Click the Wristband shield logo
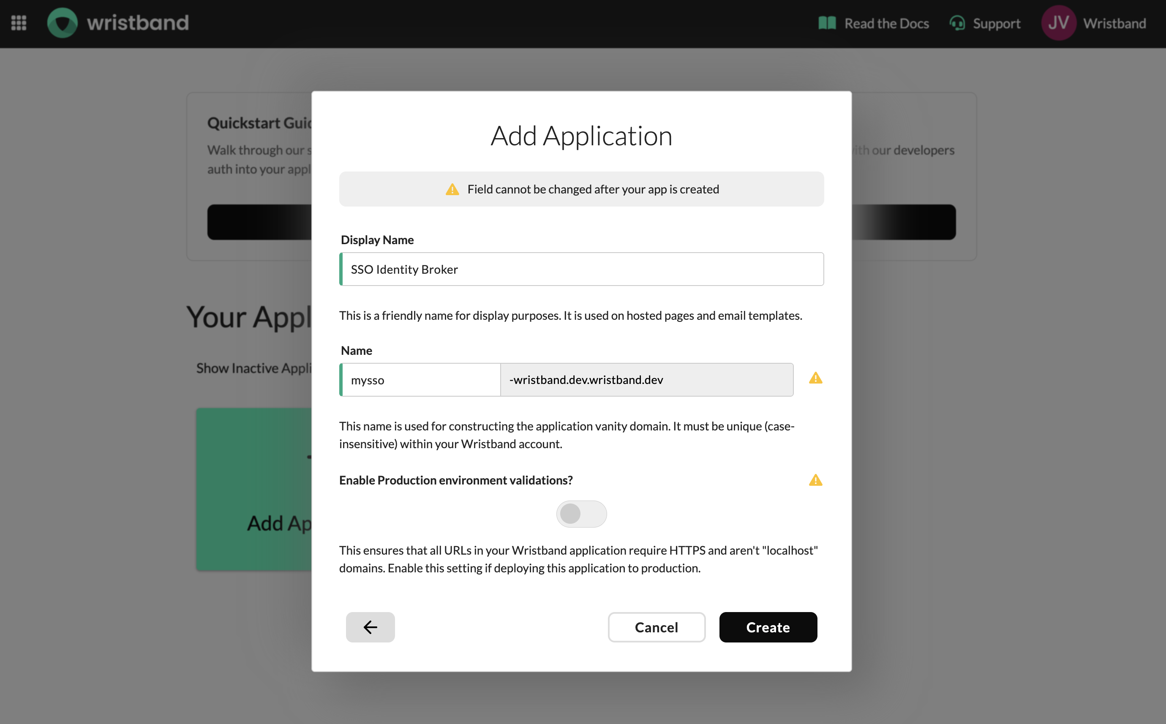 click(62, 23)
